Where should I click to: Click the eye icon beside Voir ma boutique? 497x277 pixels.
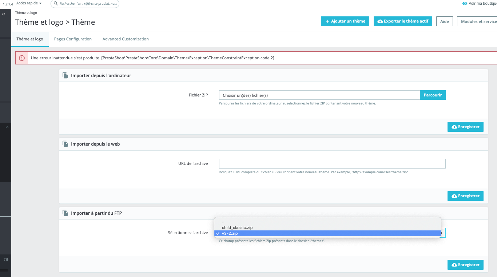click(x=465, y=3)
